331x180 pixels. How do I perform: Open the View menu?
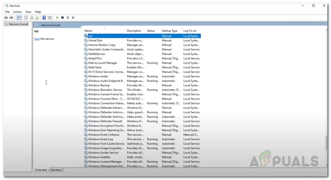tap(28, 12)
